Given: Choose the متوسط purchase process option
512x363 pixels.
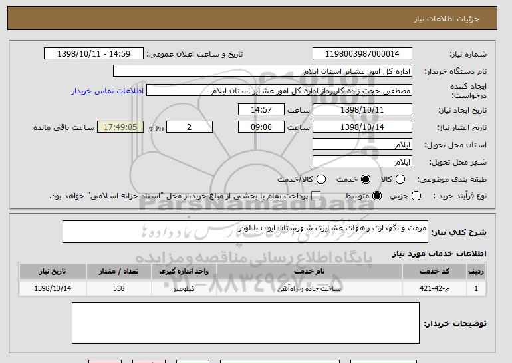Looking at the screenshot, I should click(377, 196).
